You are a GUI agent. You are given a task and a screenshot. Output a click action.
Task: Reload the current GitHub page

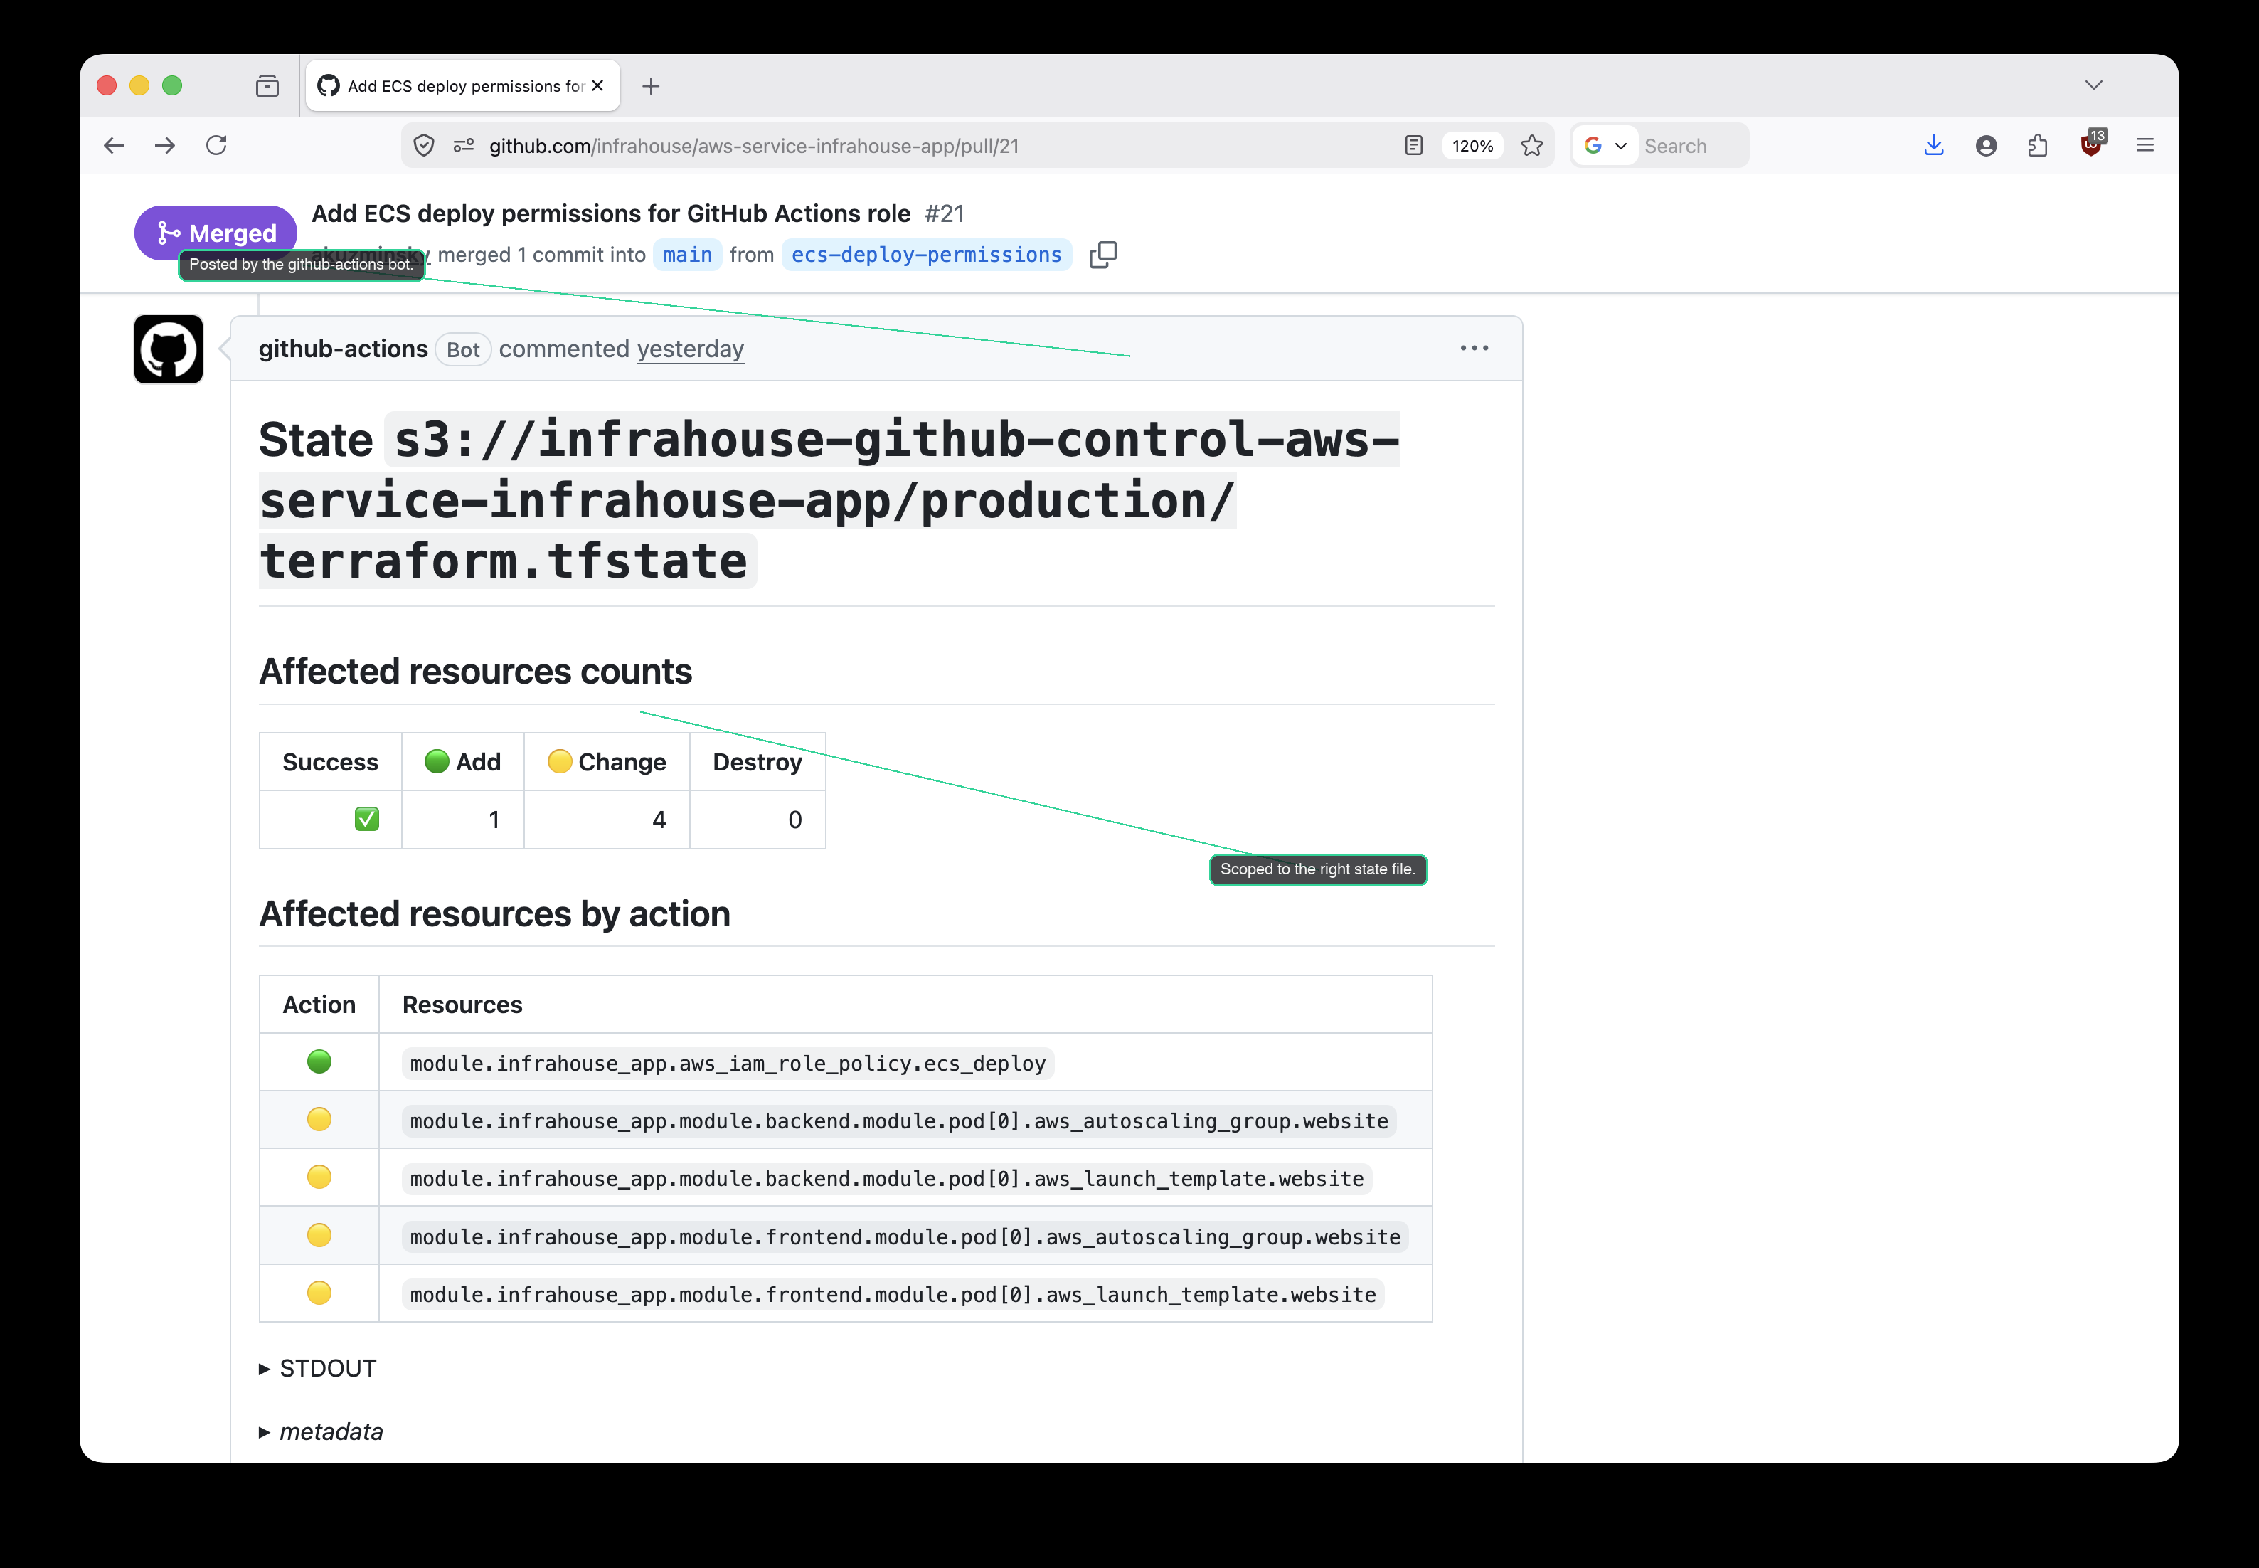(217, 145)
